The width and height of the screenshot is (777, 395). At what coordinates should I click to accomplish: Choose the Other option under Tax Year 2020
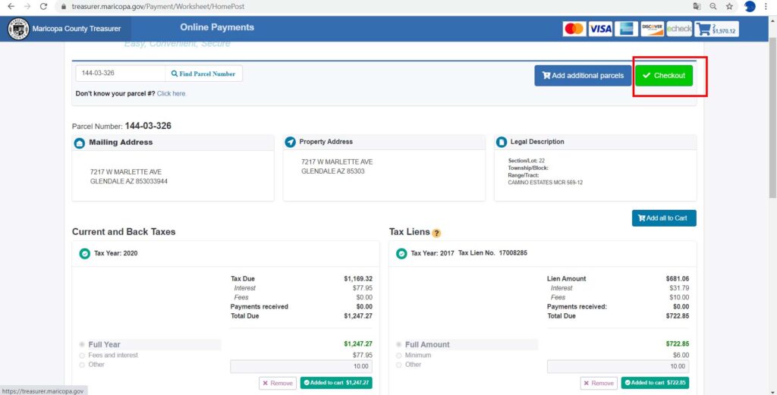pos(82,365)
